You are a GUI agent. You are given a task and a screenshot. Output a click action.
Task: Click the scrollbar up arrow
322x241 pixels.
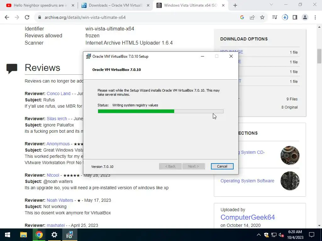click(319, 27)
